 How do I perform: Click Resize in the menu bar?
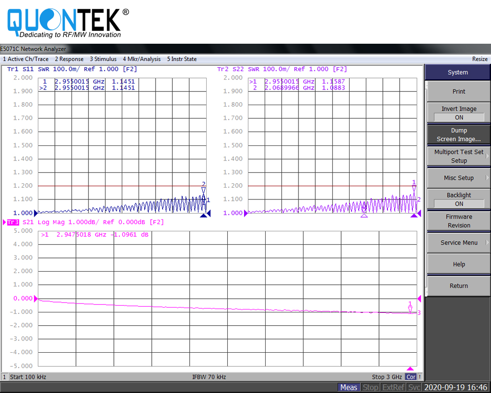[x=480, y=59]
